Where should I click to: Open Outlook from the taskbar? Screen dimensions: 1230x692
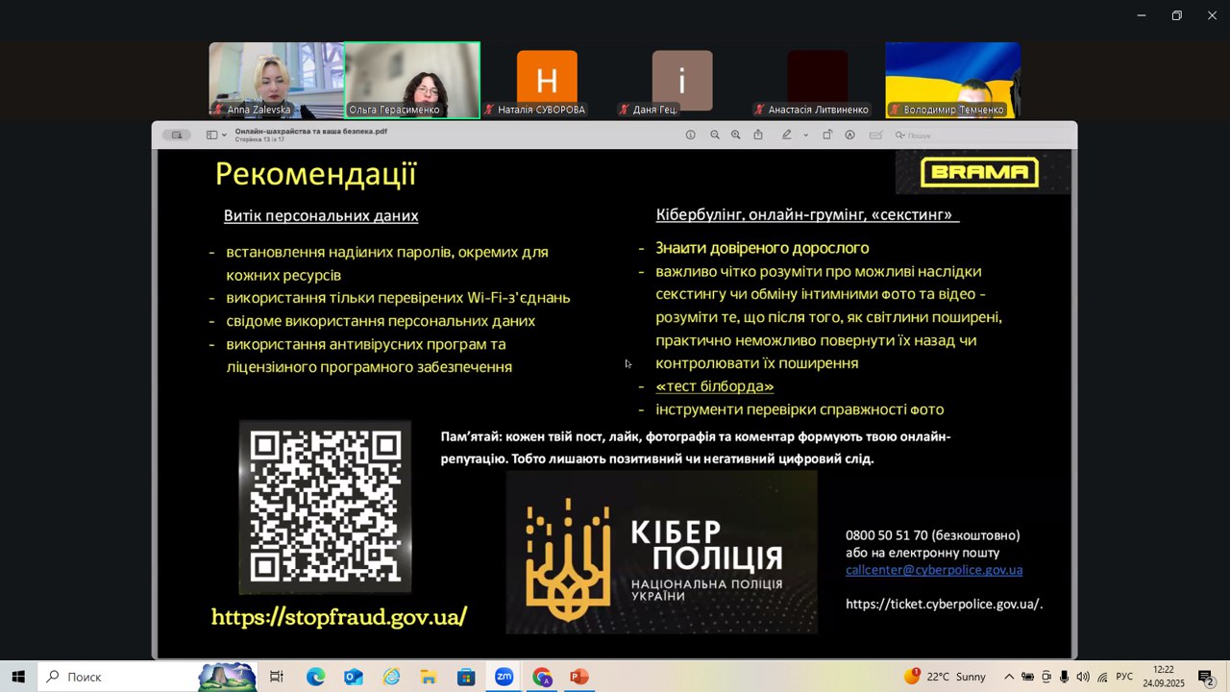pos(353,677)
